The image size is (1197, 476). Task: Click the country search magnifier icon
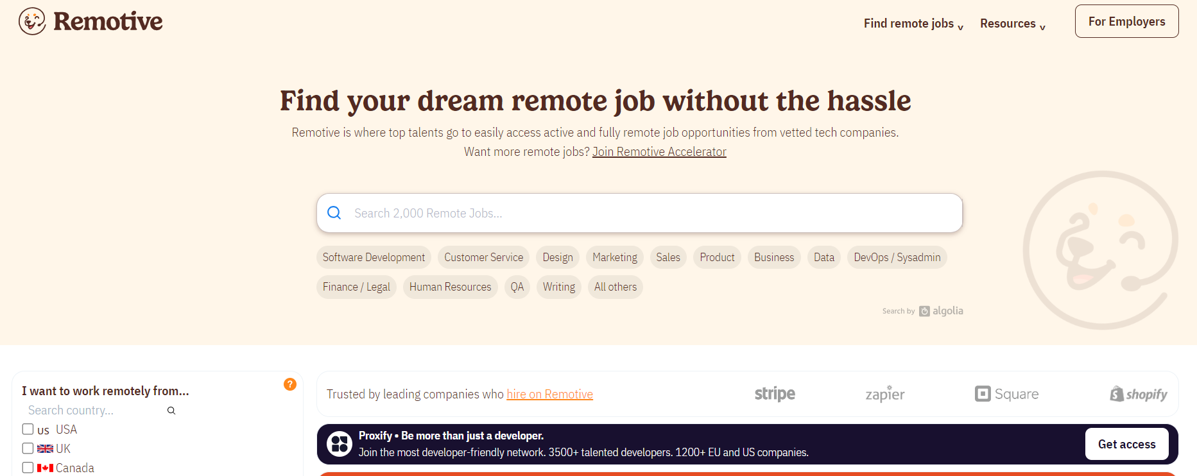pyautogui.click(x=171, y=411)
